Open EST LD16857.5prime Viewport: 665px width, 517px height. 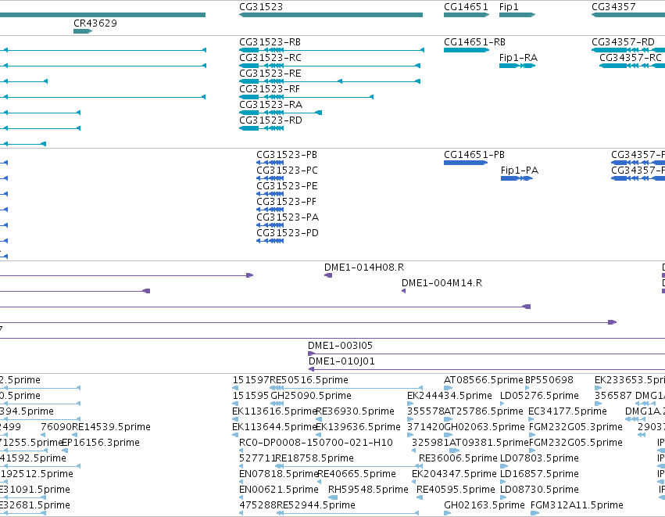click(x=503, y=482)
